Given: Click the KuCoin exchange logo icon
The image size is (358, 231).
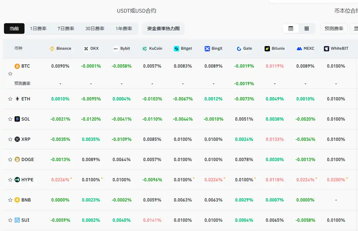Looking at the screenshot, I should click(145, 49).
